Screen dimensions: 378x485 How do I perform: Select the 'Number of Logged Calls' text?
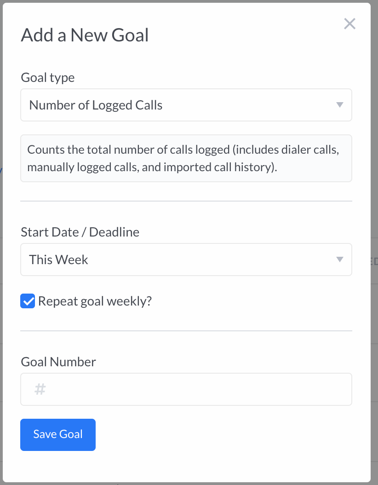pyautogui.click(x=96, y=105)
